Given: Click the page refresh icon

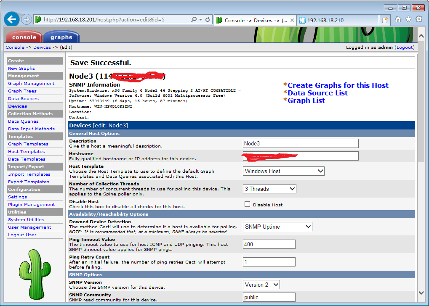Looking at the screenshot, I should coord(208,19).
